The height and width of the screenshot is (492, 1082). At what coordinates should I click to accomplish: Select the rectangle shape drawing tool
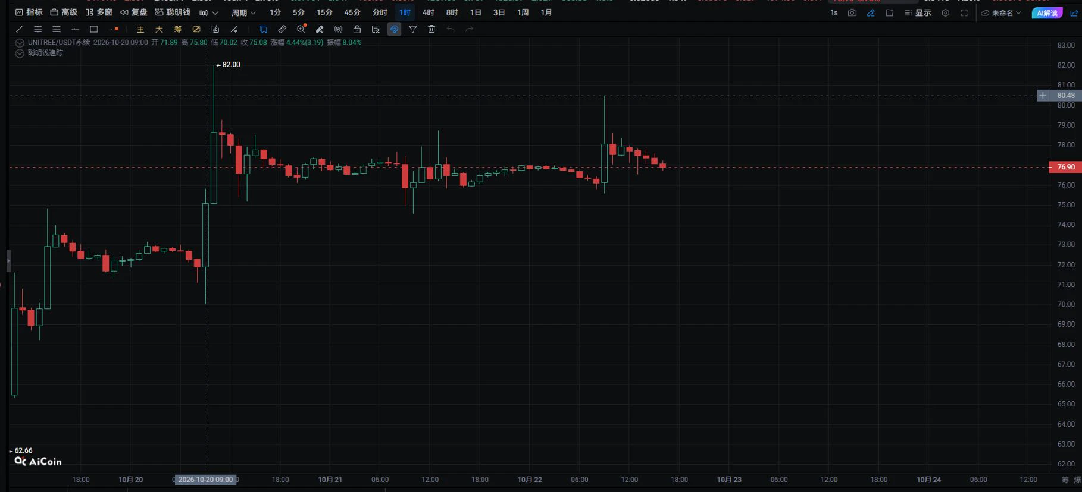tap(93, 29)
